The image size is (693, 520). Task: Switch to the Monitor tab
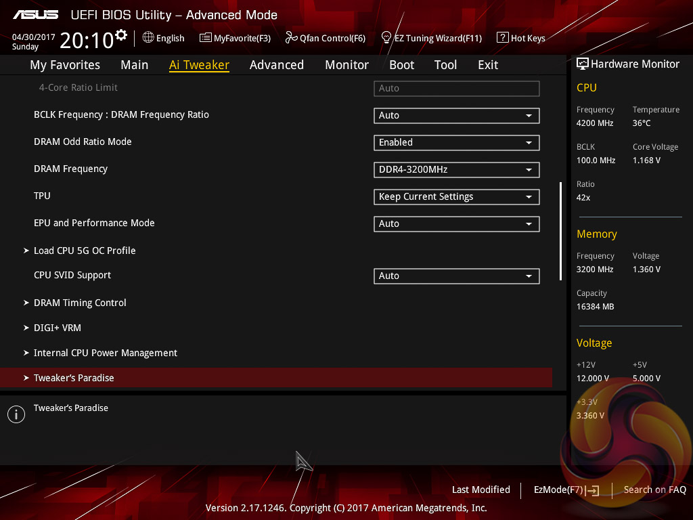(346, 65)
